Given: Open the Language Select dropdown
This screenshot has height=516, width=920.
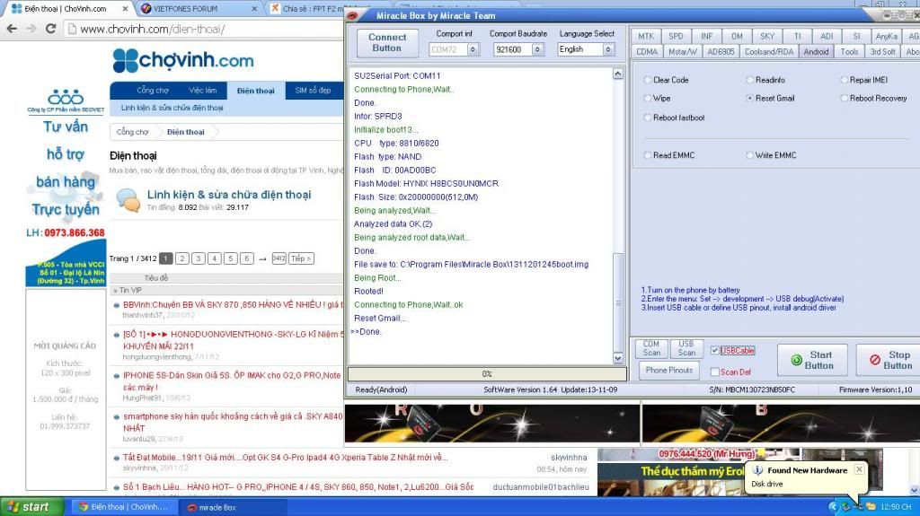Looking at the screenshot, I should 608,50.
